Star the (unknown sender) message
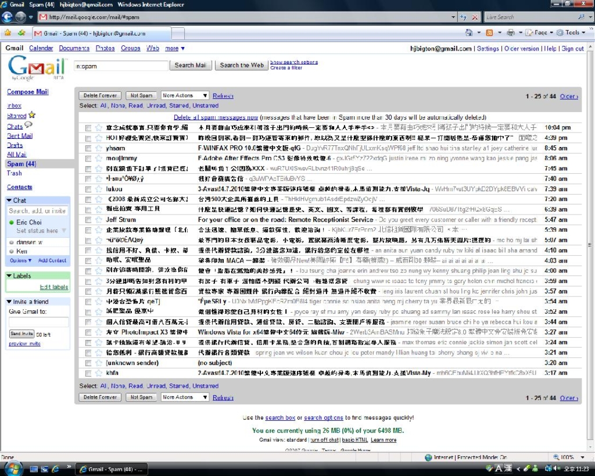The image size is (595, 476). 99,363
